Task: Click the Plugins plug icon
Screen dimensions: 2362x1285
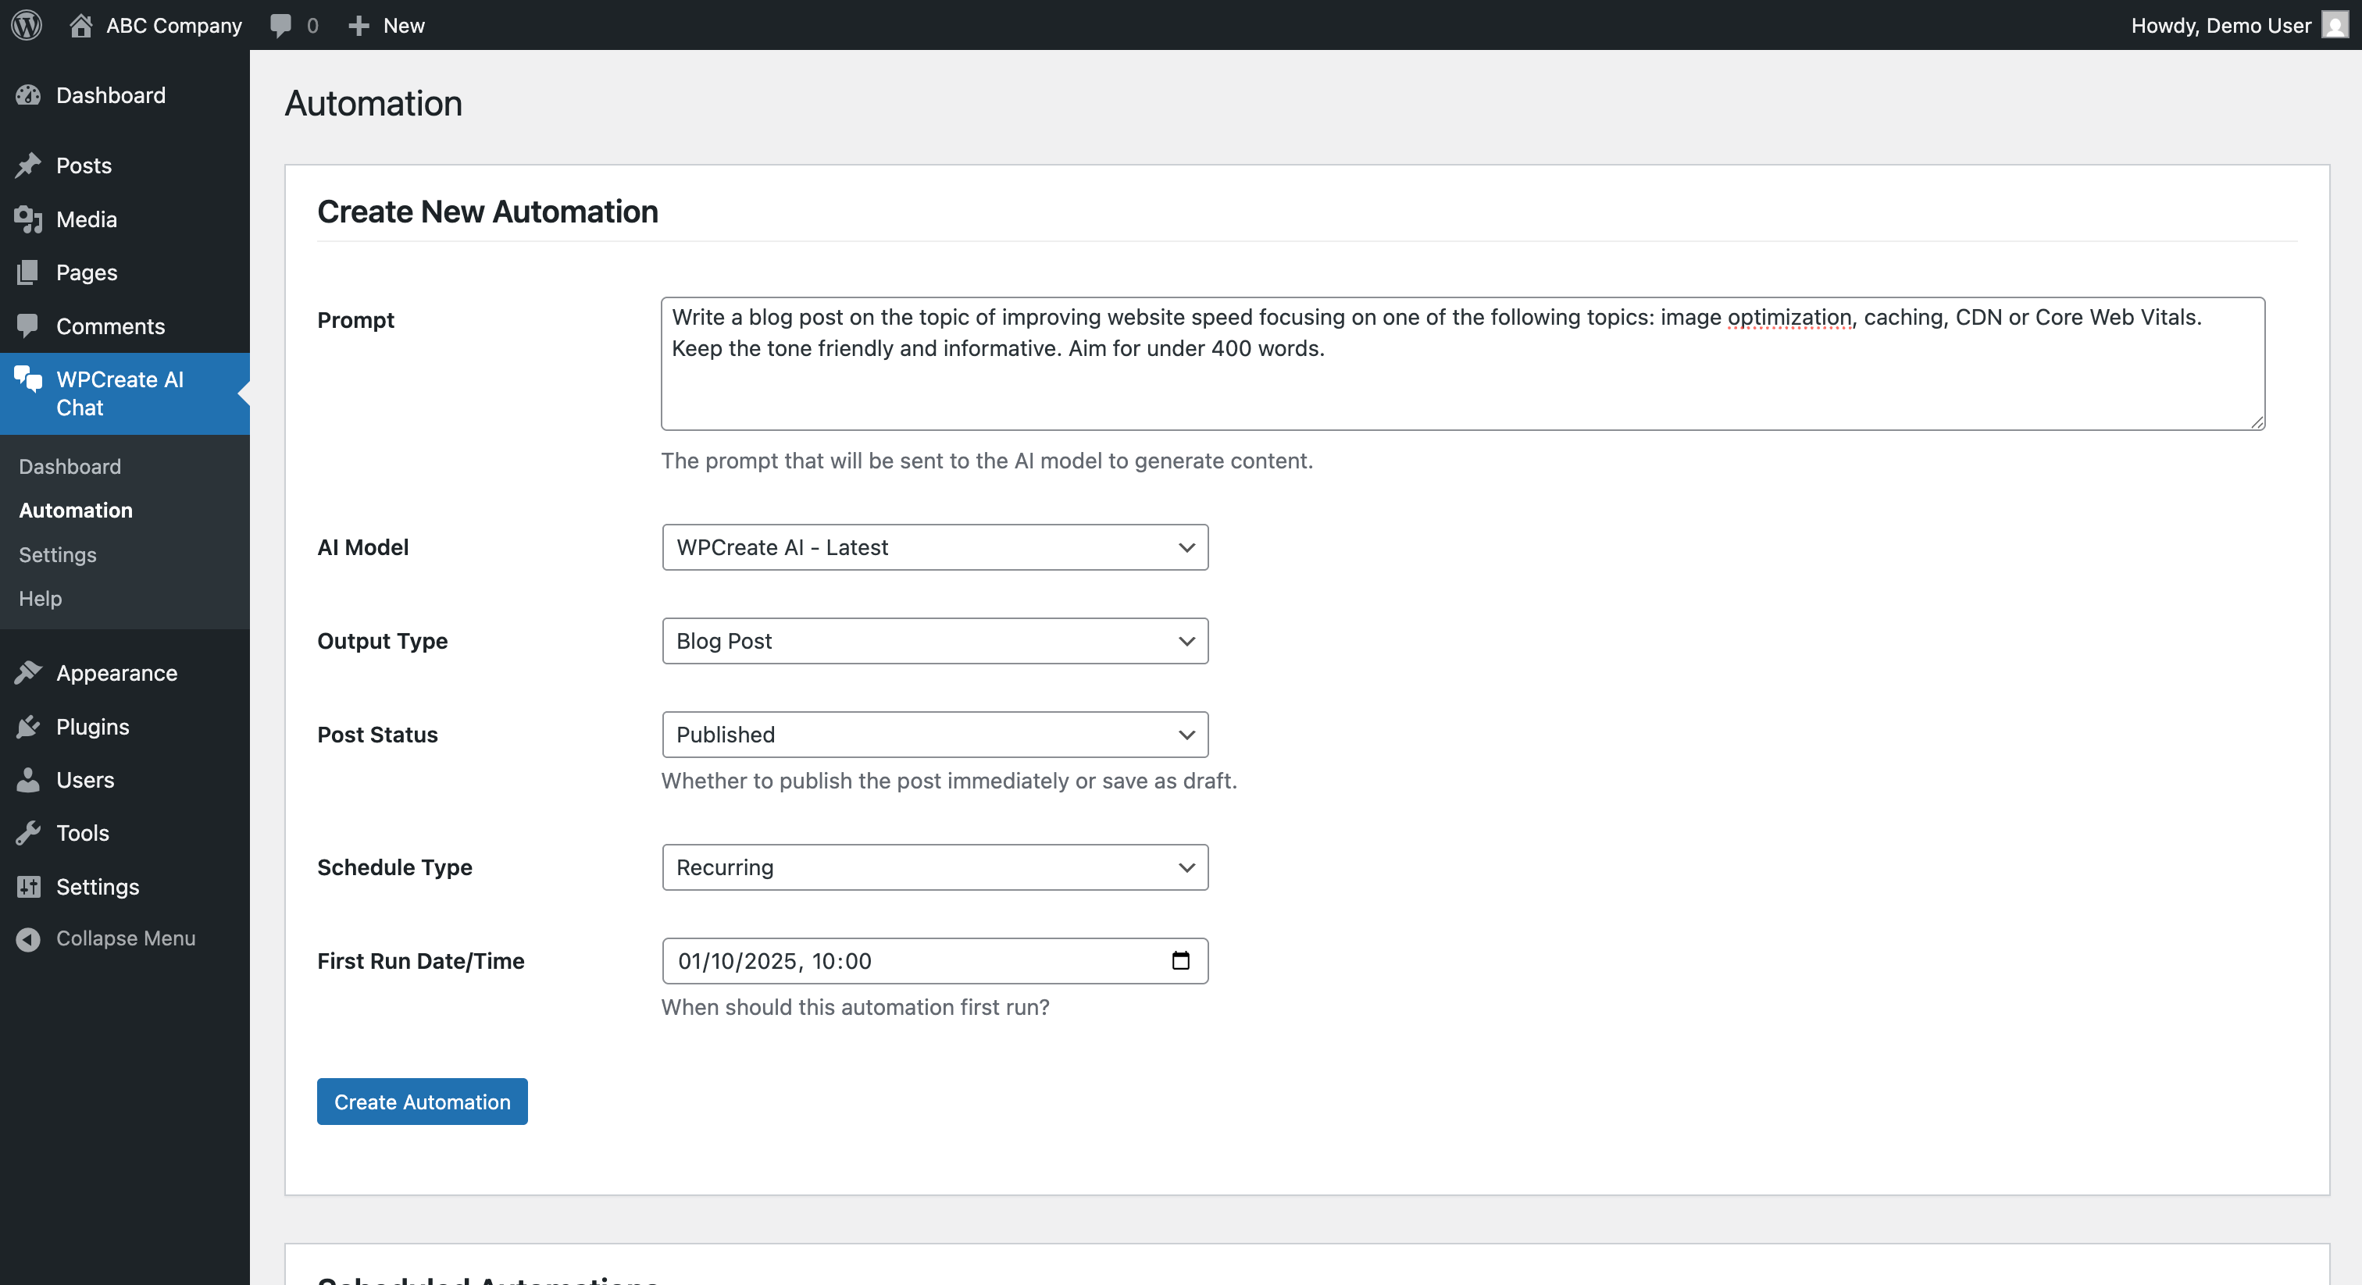Action: point(28,726)
